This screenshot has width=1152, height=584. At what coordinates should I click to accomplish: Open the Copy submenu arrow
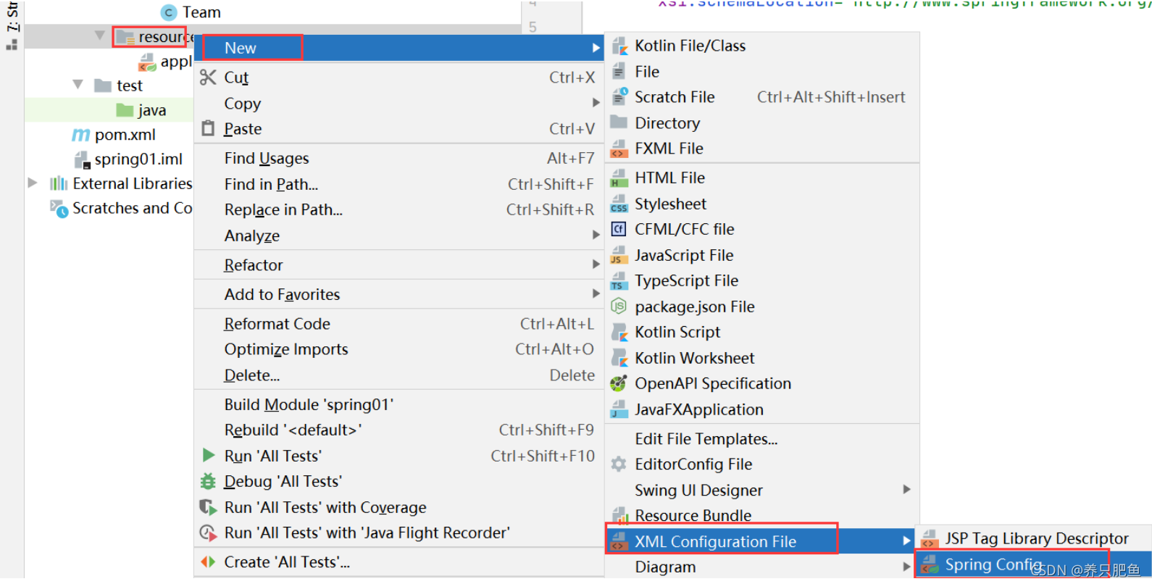click(x=596, y=103)
